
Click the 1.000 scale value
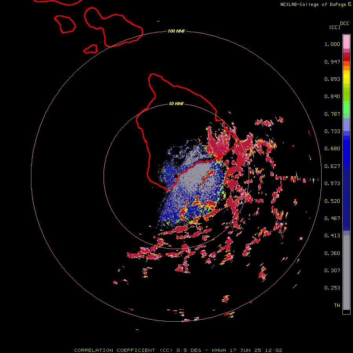point(332,44)
